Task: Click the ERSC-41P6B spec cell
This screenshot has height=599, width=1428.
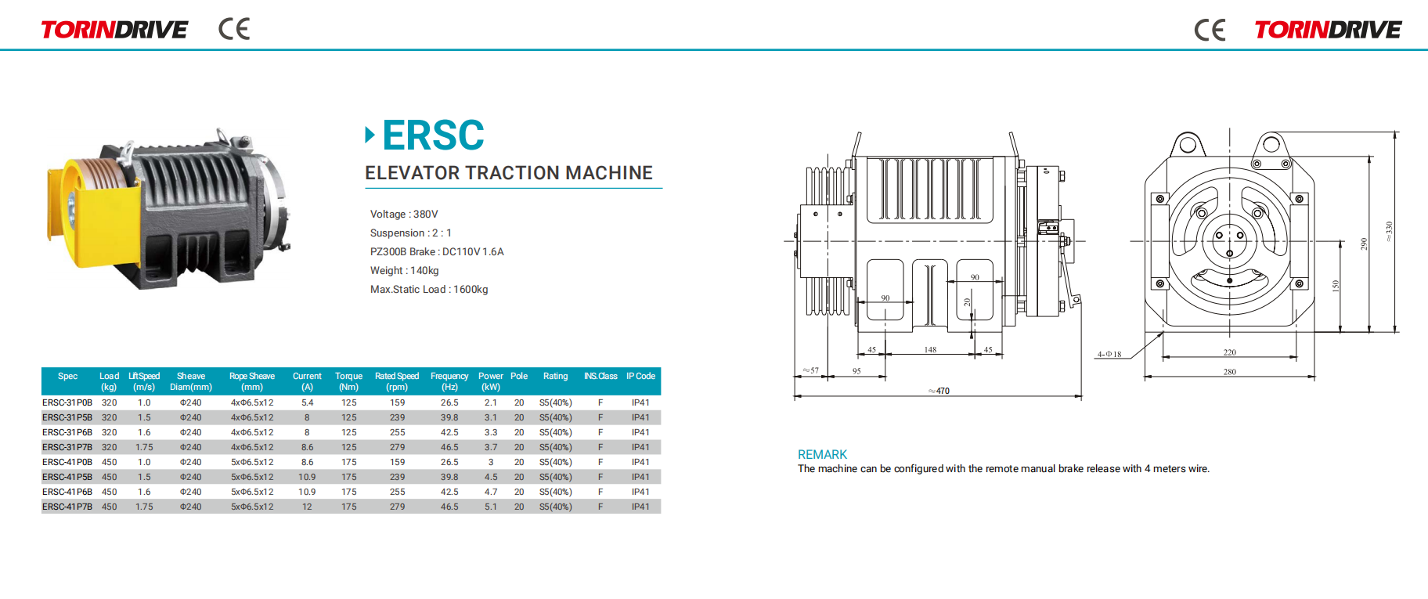Action: pyautogui.click(x=67, y=493)
